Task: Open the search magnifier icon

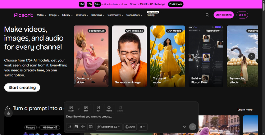Action: point(207,15)
